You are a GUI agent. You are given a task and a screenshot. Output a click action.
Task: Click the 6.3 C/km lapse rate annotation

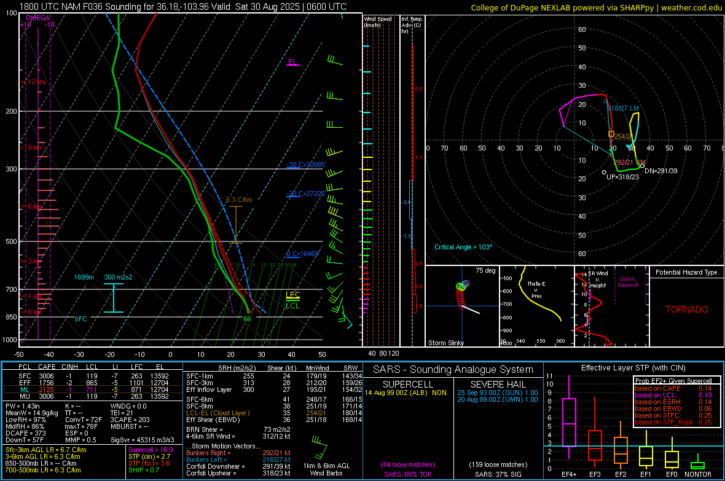[239, 200]
